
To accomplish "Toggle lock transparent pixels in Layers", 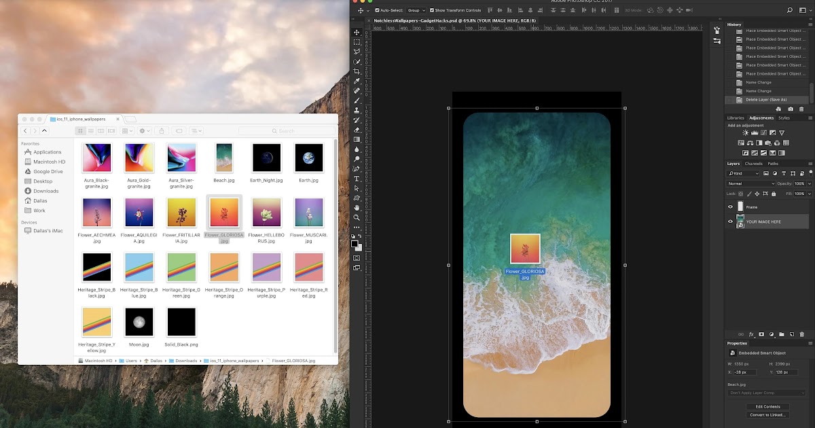I will 741,194.
